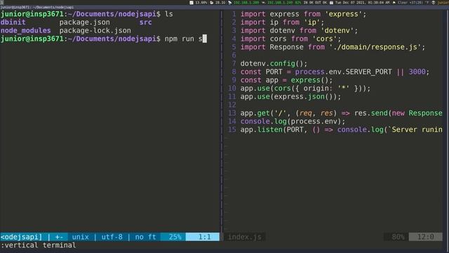Click the '<odejsapi]' buffer name in status line
The height and width of the screenshot is (253, 449).
click(x=21, y=237)
